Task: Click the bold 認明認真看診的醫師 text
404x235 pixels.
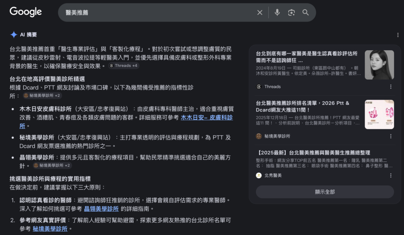Action: (45, 200)
